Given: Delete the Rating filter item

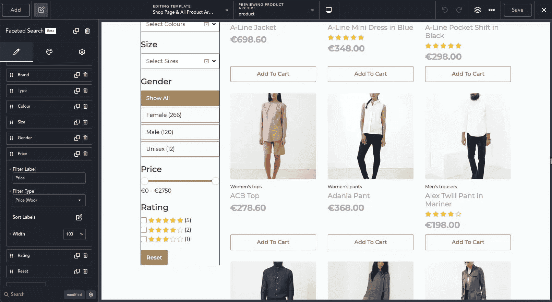Looking at the screenshot, I should pyautogui.click(x=85, y=255).
